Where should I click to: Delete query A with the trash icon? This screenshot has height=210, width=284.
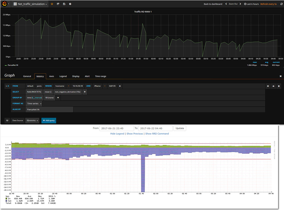(x=279, y=86)
